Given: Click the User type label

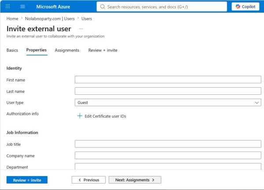Looking at the screenshot, I should [15, 103].
